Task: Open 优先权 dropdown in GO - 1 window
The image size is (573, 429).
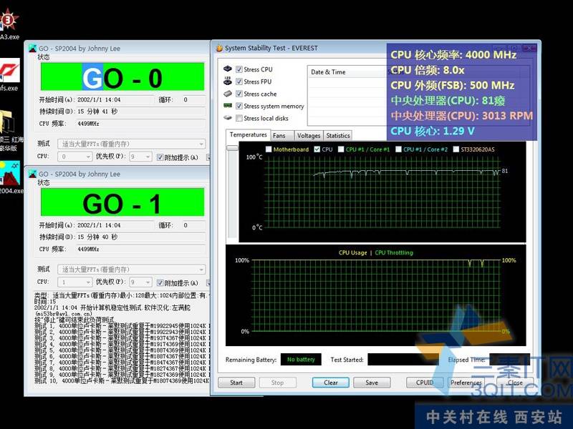Action: pos(140,282)
